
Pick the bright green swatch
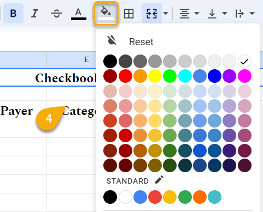[x=170, y=76]
